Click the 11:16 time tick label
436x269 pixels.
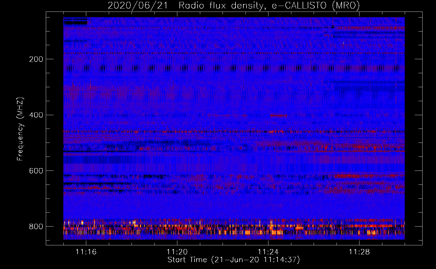[86, 252]
